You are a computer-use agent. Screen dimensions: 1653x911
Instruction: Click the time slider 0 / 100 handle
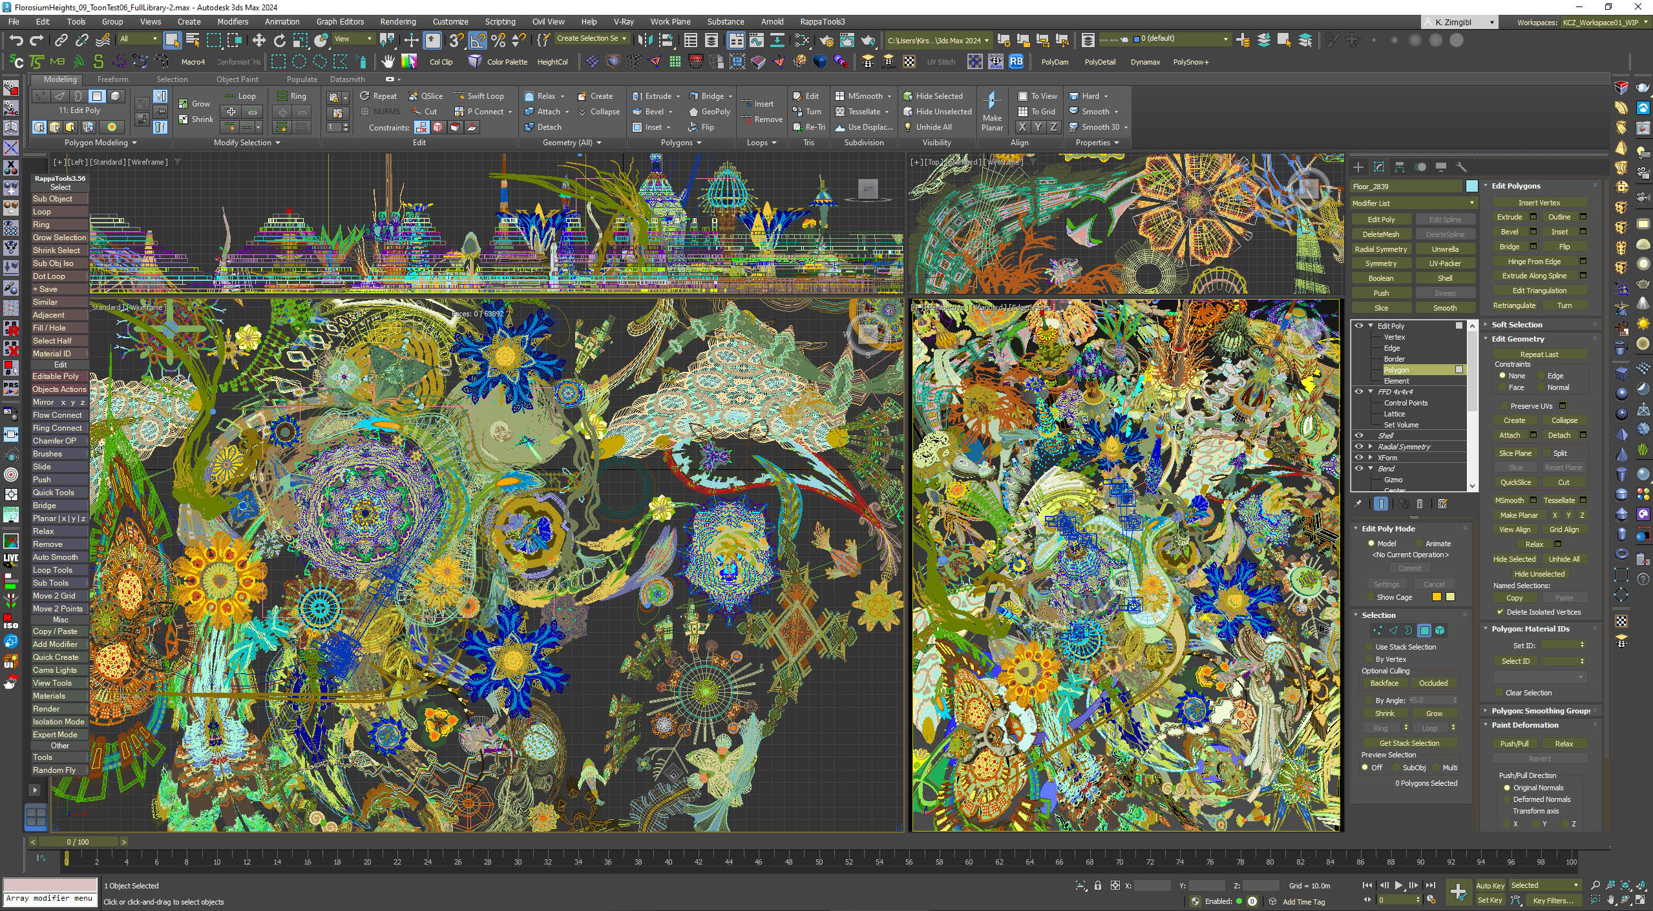(x=78, y=842)
